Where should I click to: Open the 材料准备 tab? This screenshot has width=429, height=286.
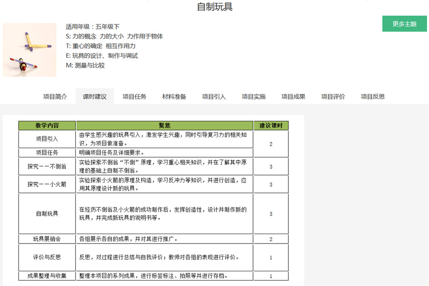tap(174, 96)
